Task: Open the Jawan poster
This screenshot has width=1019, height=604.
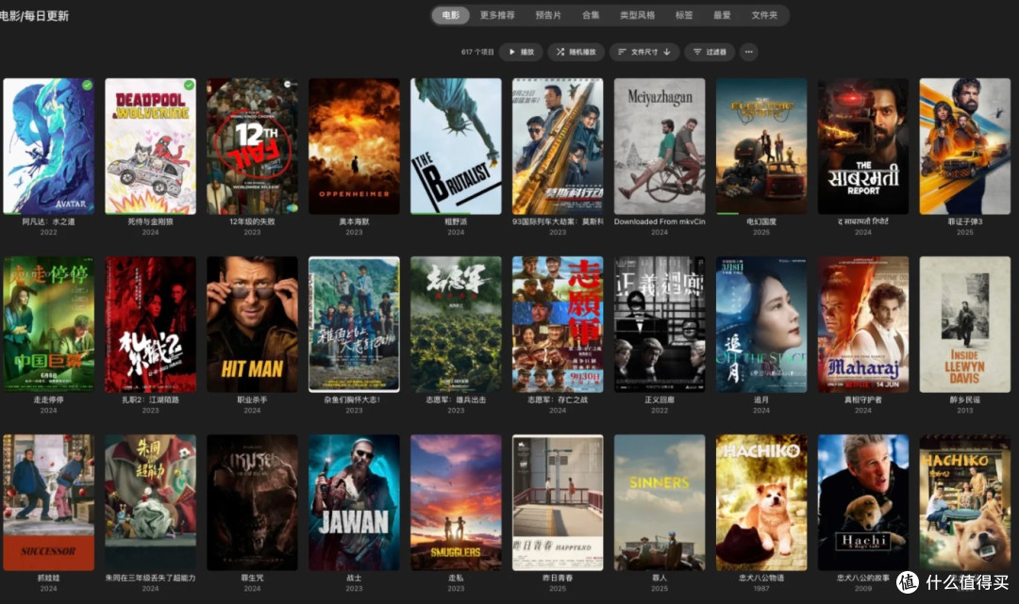Action: tap(354, 503)
